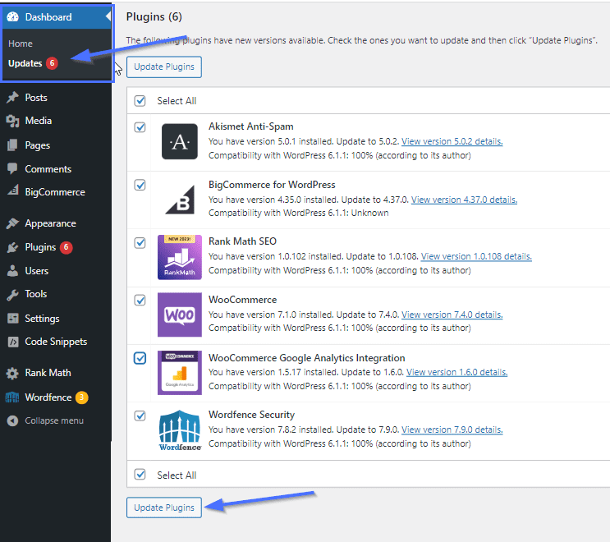Click the top Update Plugins button

tap(163, 67)
